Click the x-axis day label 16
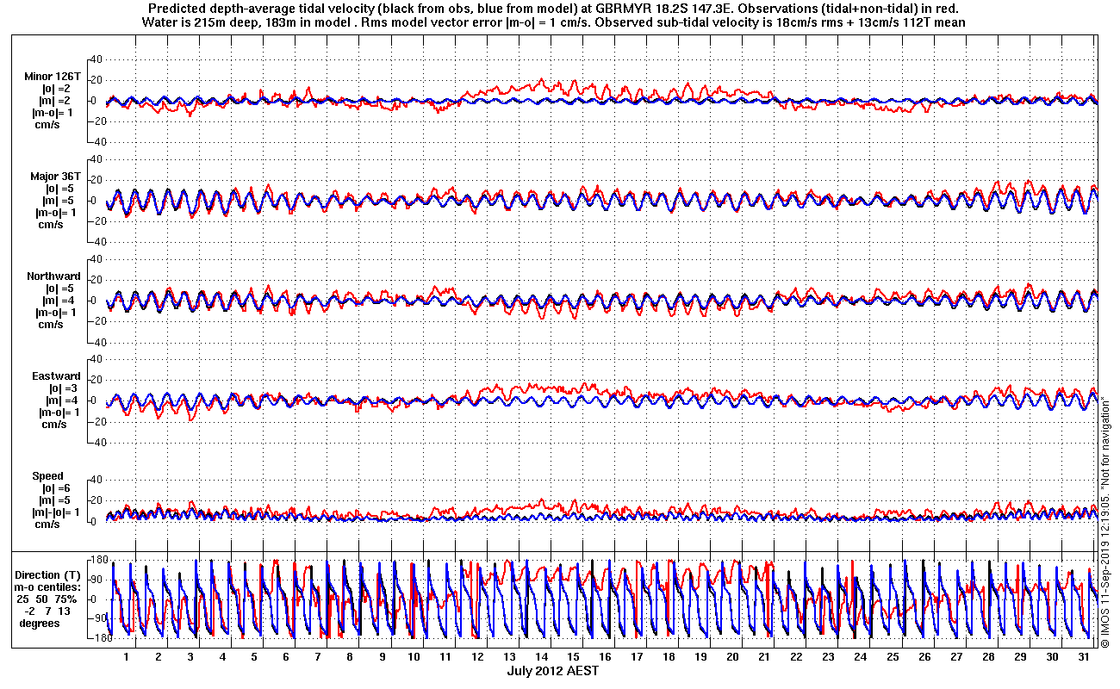 tap(605, 657)
